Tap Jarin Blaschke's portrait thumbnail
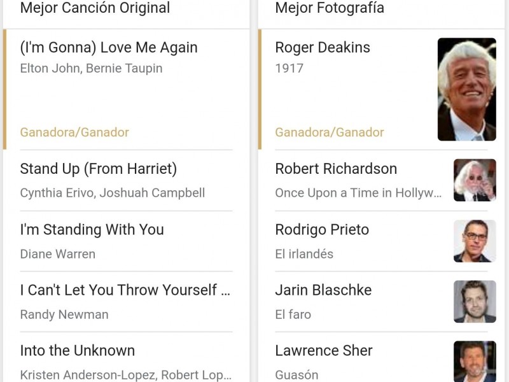Image resolution: width=509 pixels, height=382 pixels. pos(475,301)
